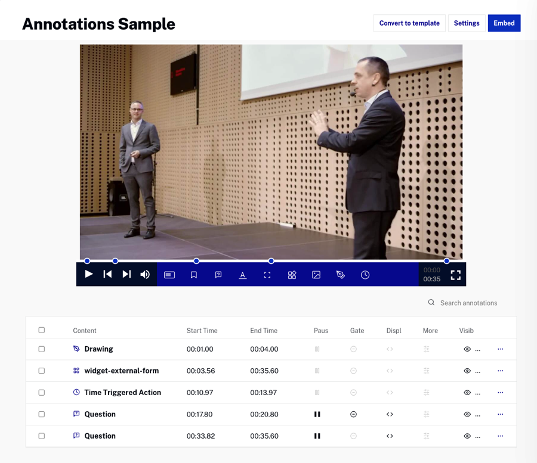Click the Search annotations field
Image resolution: width=537 pixels, height=463 pixels.
coord(468,303)
